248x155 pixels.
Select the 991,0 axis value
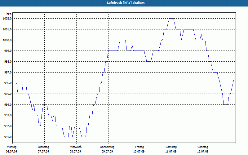[x=8, y=137]
